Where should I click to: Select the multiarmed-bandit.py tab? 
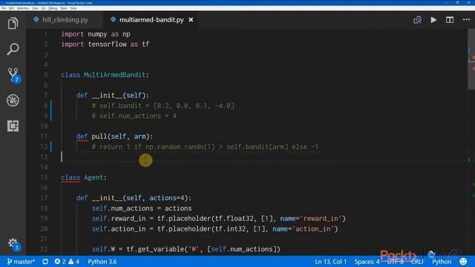point(151,20)
